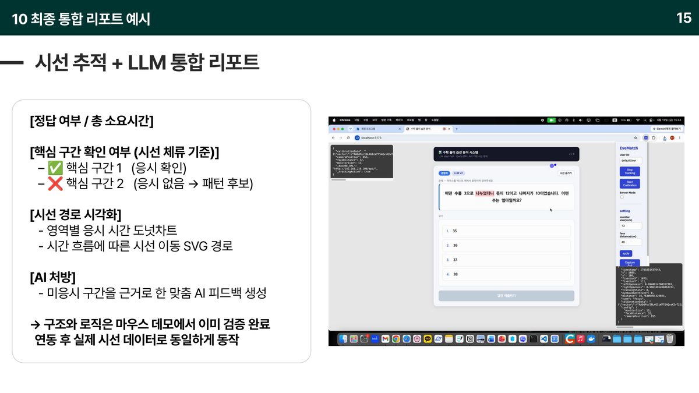Open the Wi-Fi status menu

pyautogui.click(x=638, y=120)
